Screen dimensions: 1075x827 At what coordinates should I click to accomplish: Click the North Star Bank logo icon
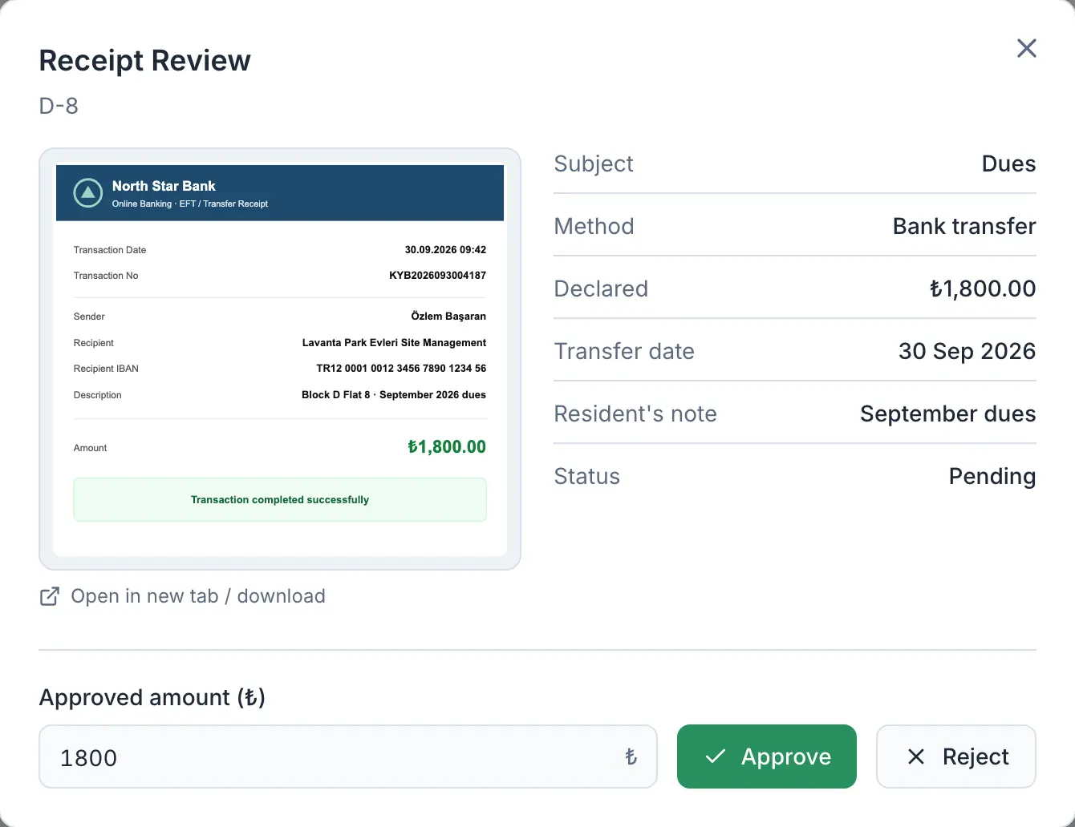click(x=88, y=193)
